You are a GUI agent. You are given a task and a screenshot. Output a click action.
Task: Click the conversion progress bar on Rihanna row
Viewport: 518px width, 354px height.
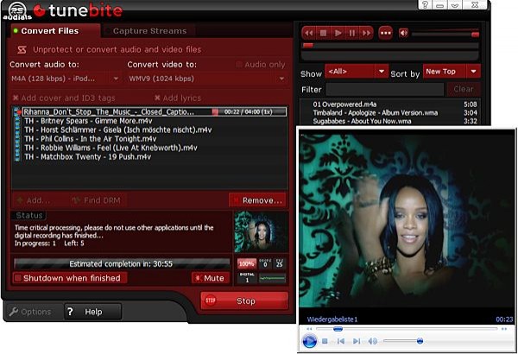point(249,111)
